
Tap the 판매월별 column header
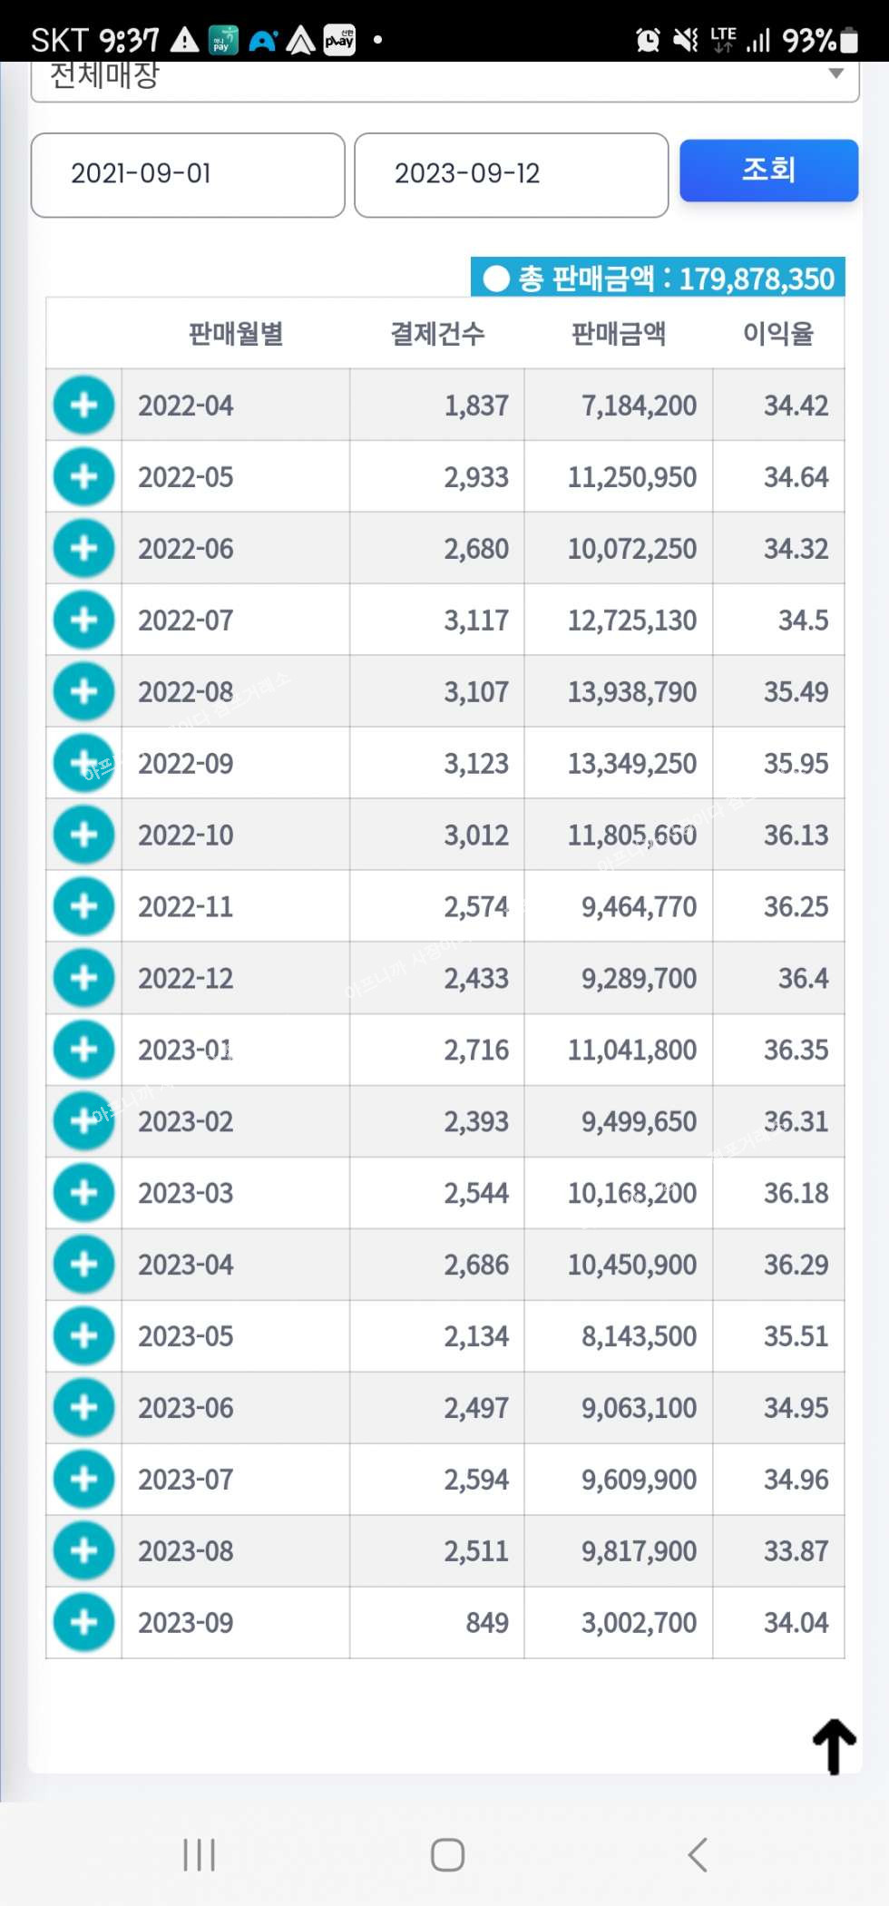pyautogui.click(x=235, y=334)
